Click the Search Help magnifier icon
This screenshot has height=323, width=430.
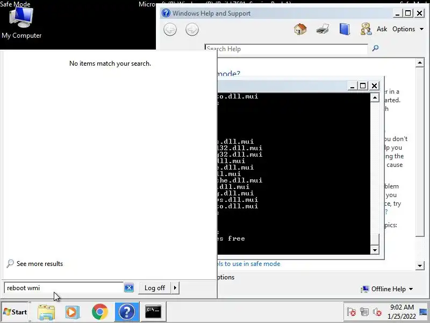click(x=375, y=48)
